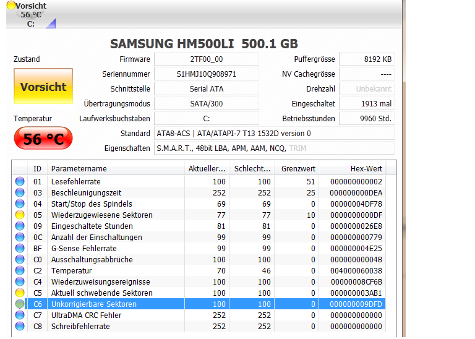475x339 pixels.
Task: Select the Wiederzuweisungsereignisse row
Action: 199,281
